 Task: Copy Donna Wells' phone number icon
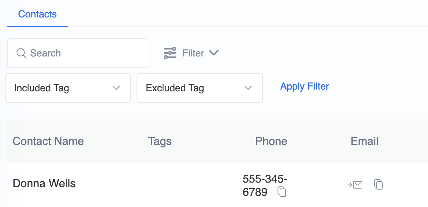pyautogui.click(x=282, y=192)
